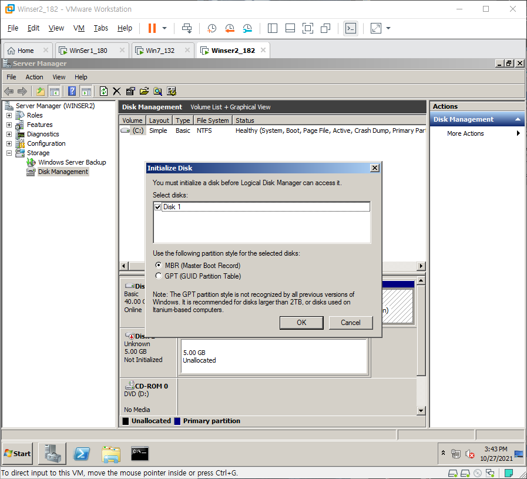Confirm disk initialization with OK
The image size is (527, 479).
click(301, 323)
